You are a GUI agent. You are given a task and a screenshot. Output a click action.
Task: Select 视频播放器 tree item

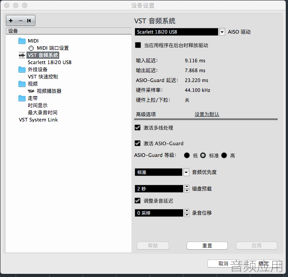(49, 91)
